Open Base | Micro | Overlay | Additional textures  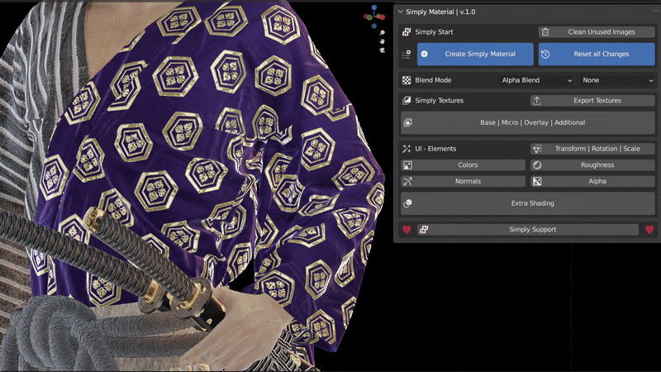[x=531, y=123]
